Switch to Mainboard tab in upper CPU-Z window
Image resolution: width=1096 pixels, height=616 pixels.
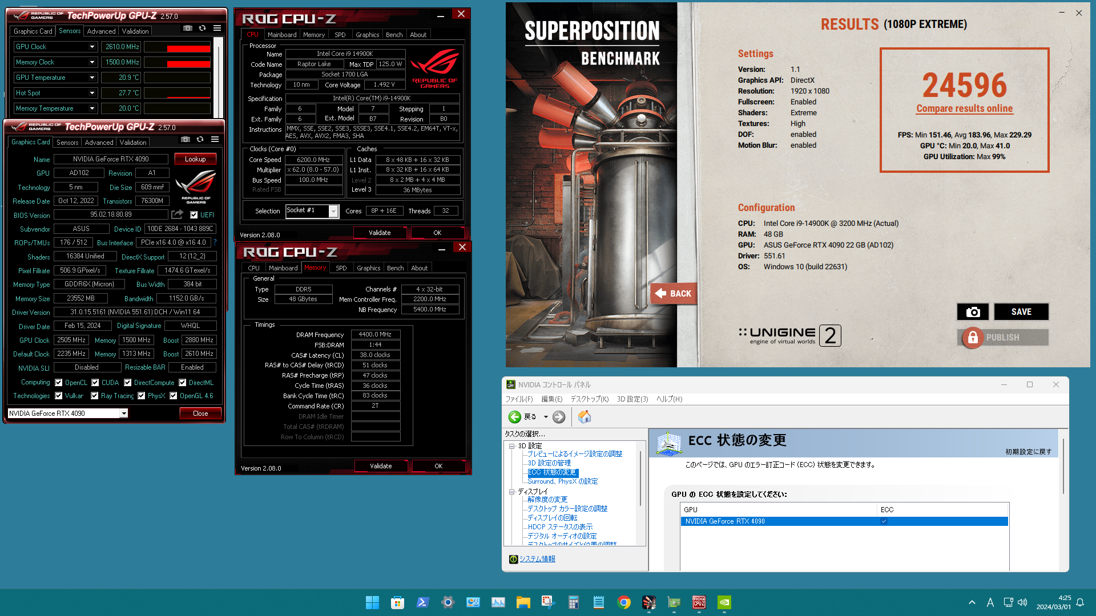[282, 35]
